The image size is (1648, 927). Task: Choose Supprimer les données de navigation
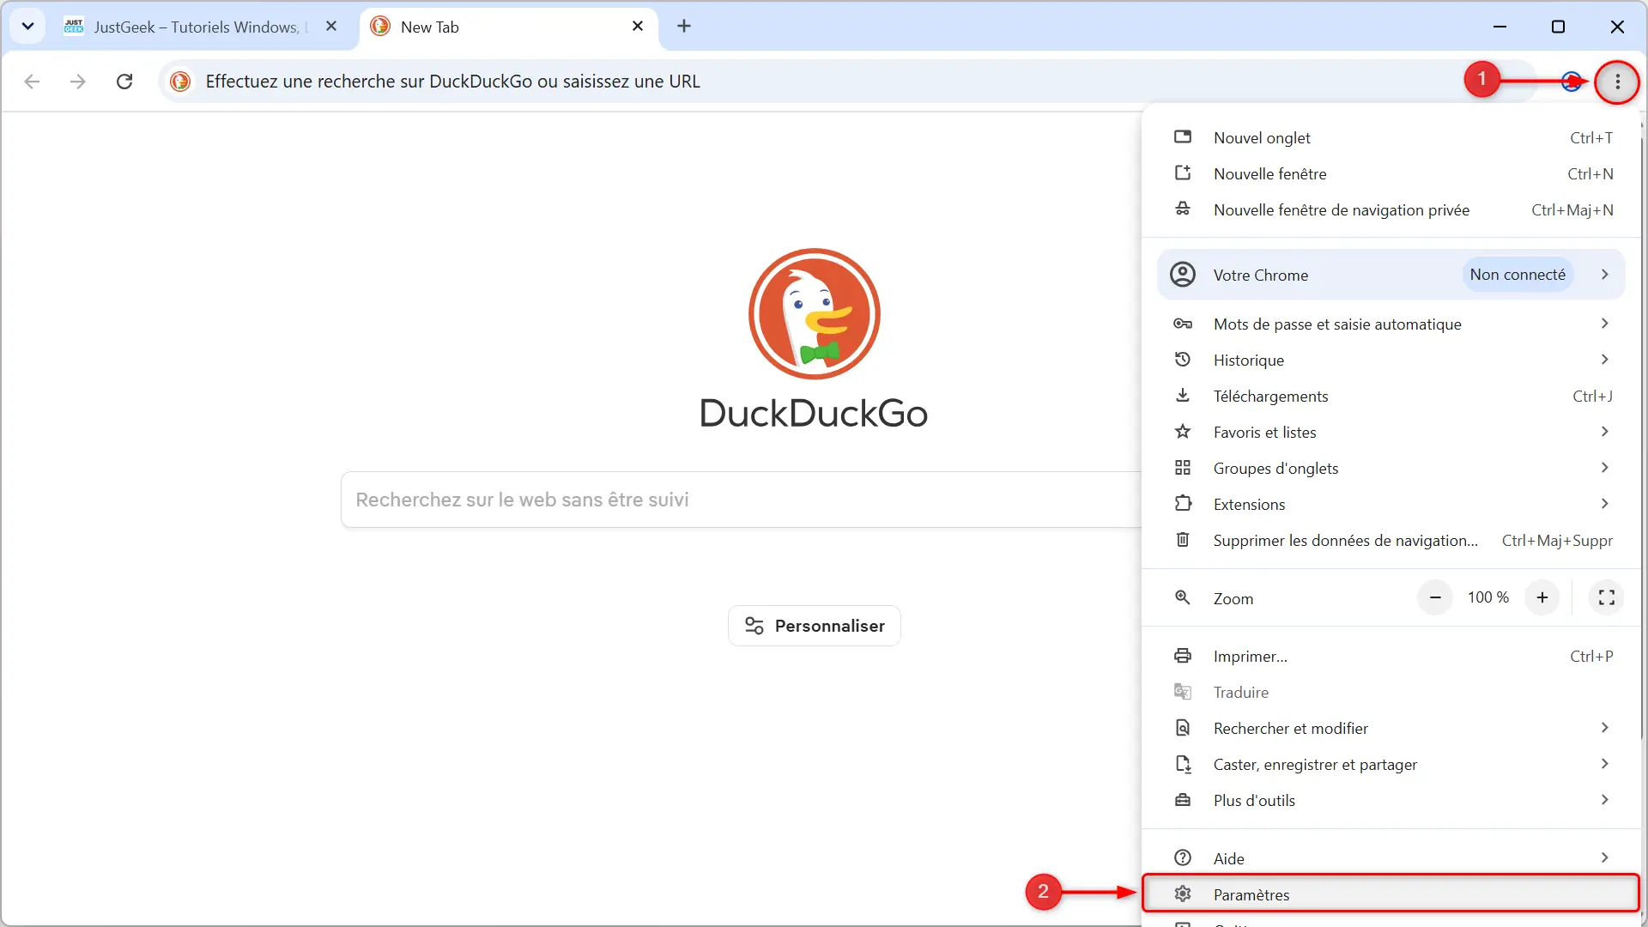click(x=1391, y=541)
